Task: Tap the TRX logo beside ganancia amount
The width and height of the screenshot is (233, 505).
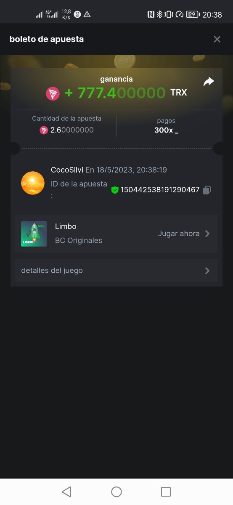Action: [53, 93]
